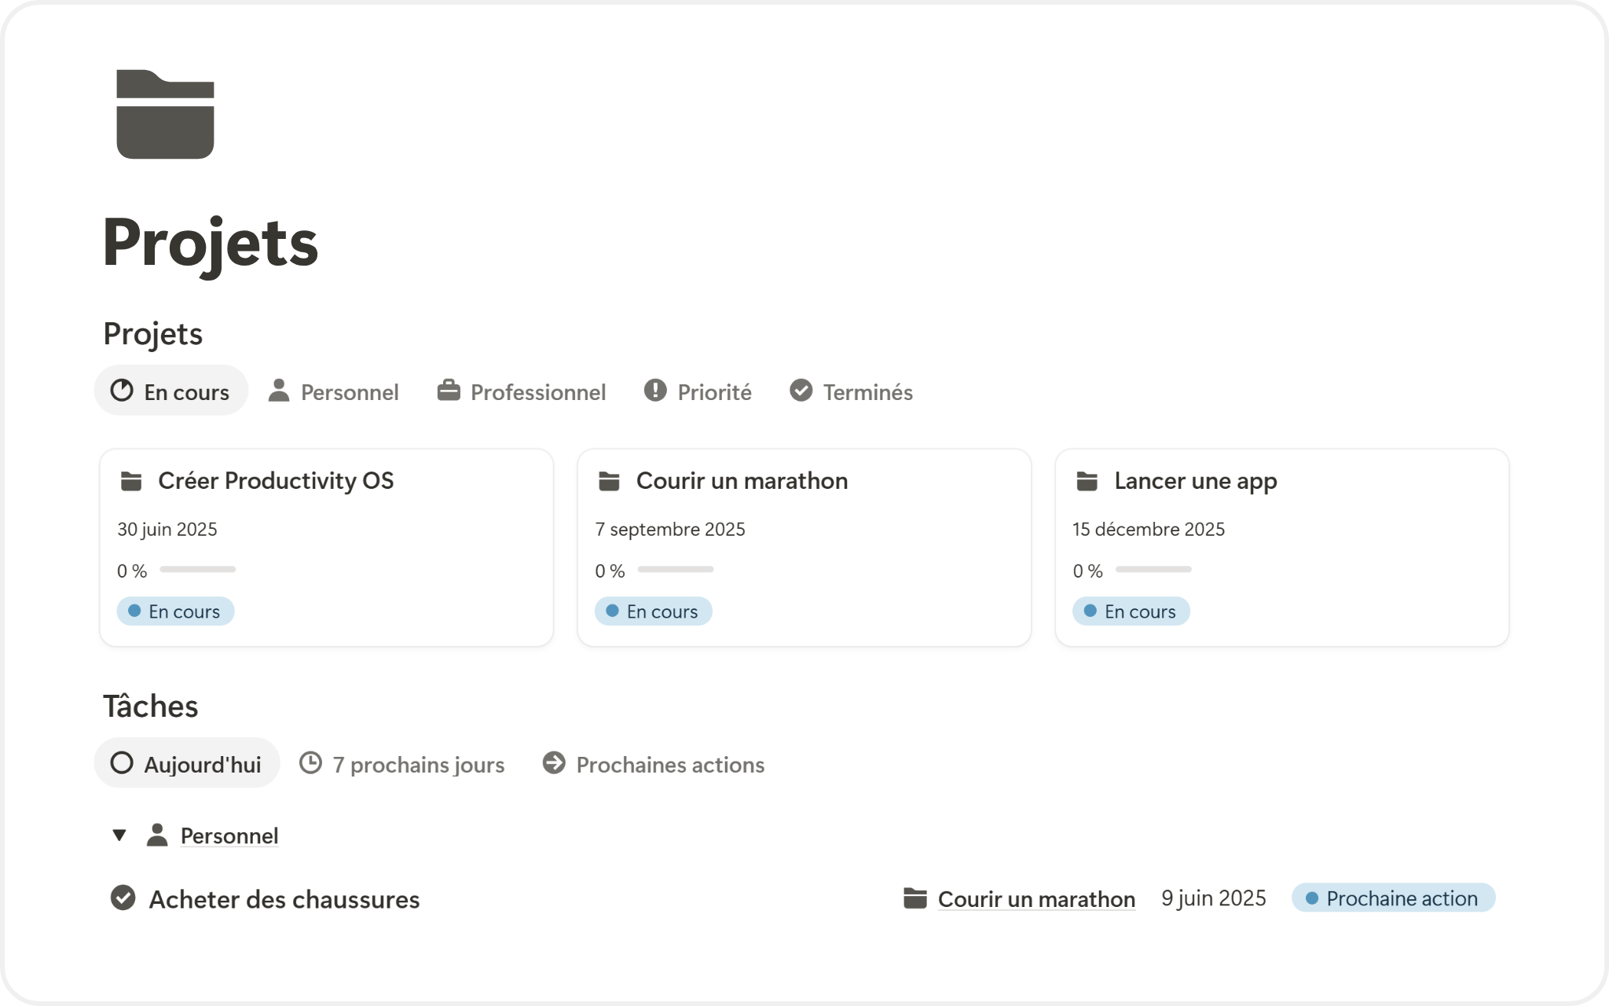Open the Acheter des chaussures task title
This screenshot has width=1609, height=1006.
(284, 899)
